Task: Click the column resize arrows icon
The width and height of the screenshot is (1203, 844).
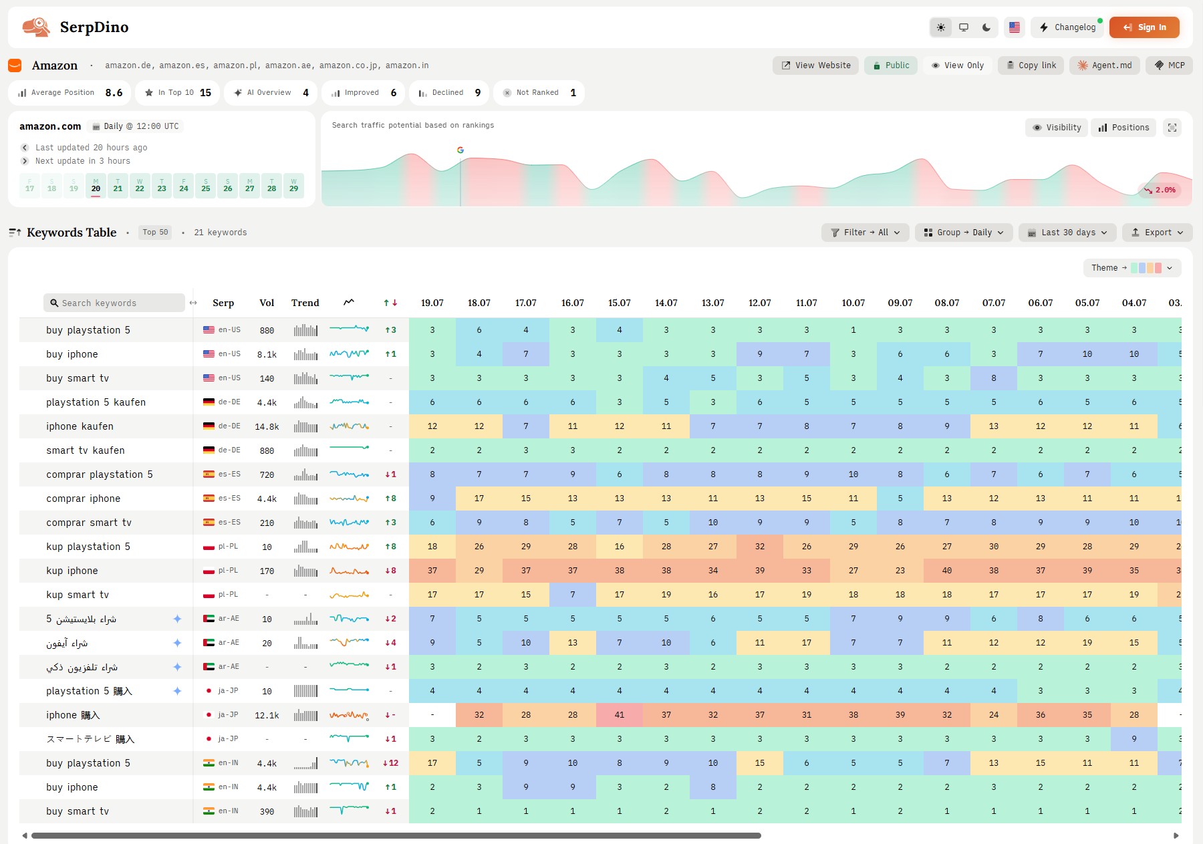Action: point(193,303)
